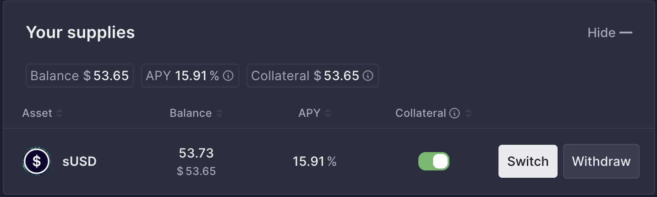Click the minus icon beside Hide
657x197 pixels.
coord(626,33)
